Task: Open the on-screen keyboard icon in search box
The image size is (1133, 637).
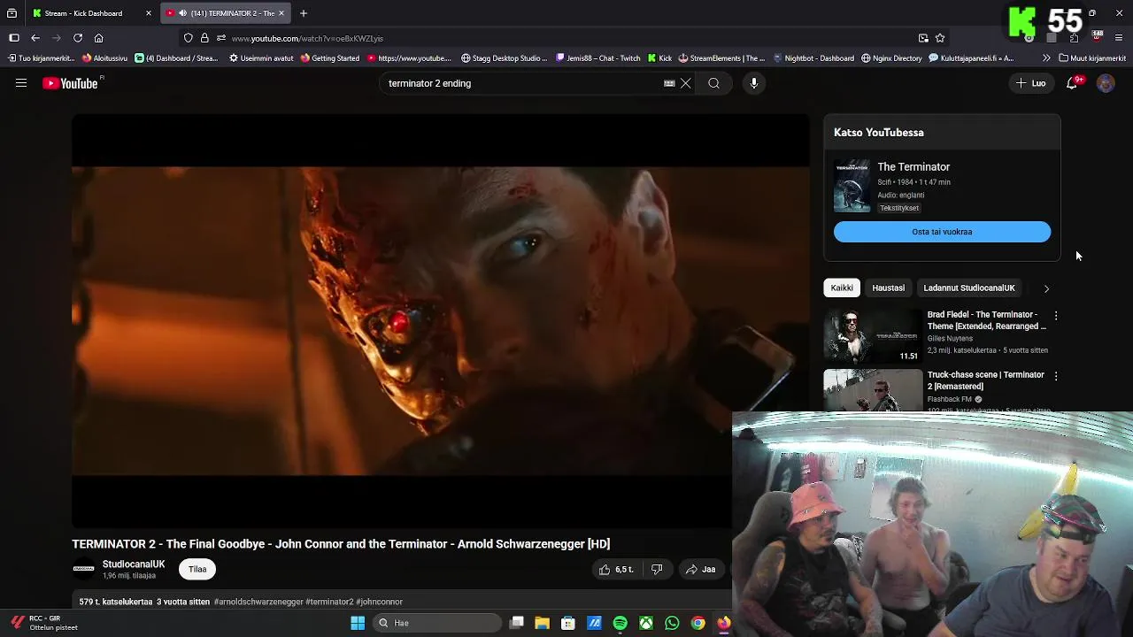Action: click(x=669, y=83)
